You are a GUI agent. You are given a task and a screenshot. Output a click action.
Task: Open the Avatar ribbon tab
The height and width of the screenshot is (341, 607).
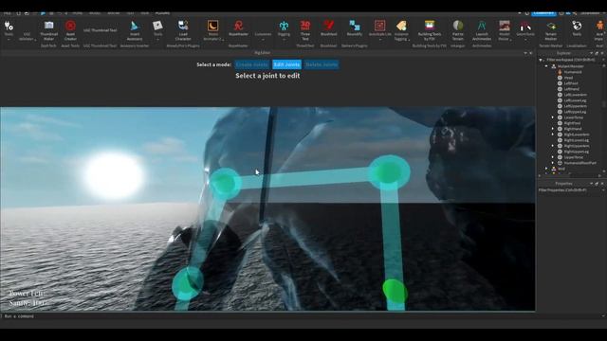(x=114, y=13)
